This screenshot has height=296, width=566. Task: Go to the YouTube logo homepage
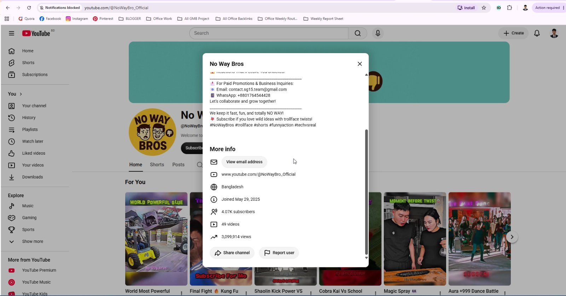click(x=36, y=33)
